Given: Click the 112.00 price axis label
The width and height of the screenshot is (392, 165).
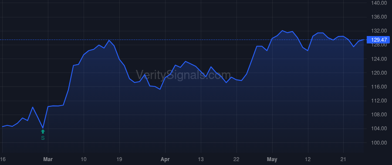Looking at the screenshot, I should click(x=379, y=101).
